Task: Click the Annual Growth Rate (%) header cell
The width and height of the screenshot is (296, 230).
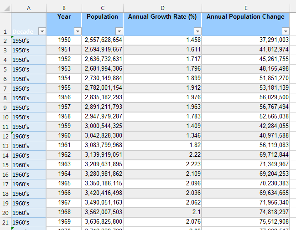Action: point(162,24)
